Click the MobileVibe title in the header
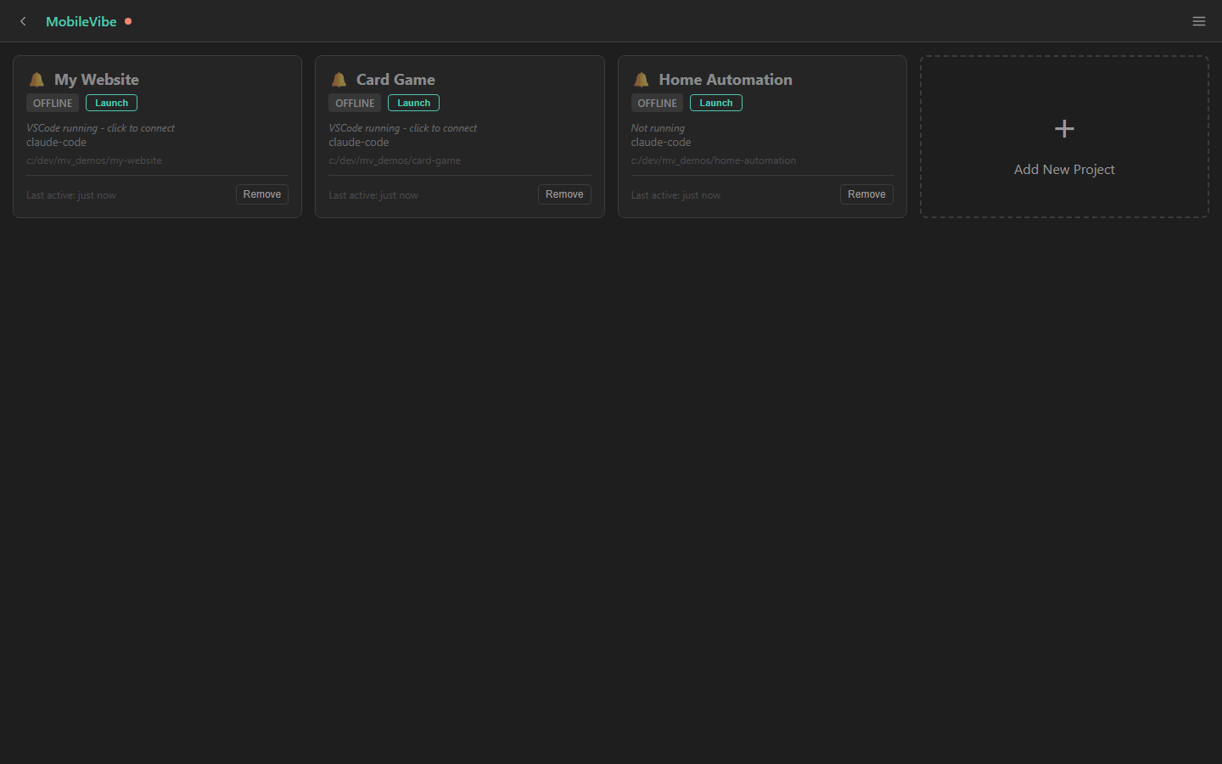 point(81,21)
